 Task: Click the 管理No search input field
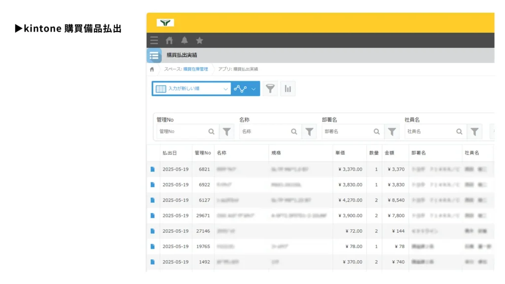tap(182, 132)
